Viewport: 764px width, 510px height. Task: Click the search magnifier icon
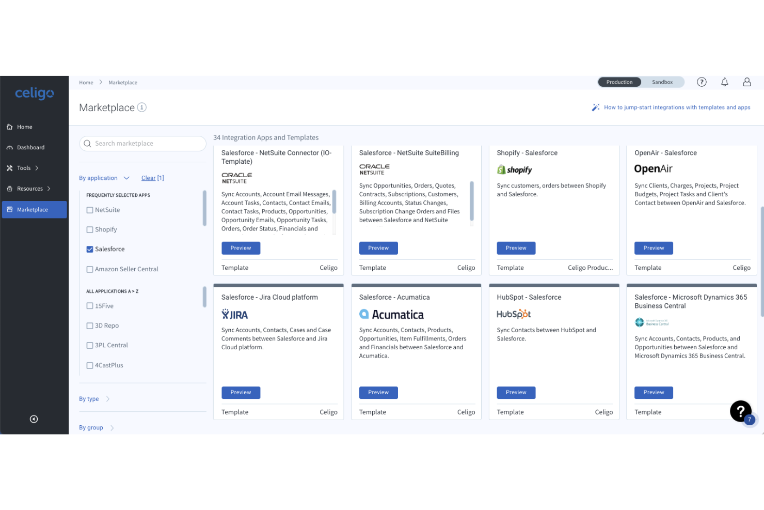coord(87,144)
